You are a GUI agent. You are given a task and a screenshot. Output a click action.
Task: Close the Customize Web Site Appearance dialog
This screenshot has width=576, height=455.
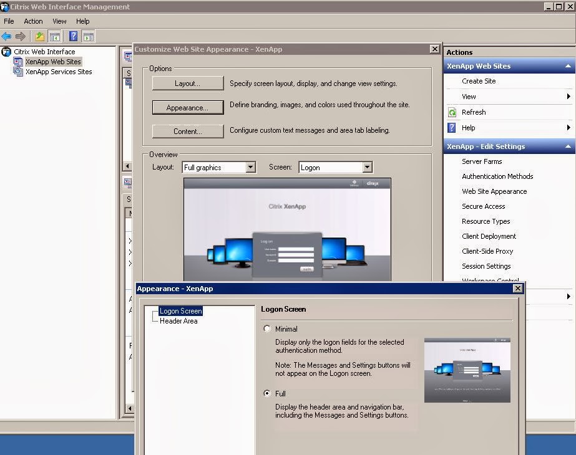click(x=434, y=49)
